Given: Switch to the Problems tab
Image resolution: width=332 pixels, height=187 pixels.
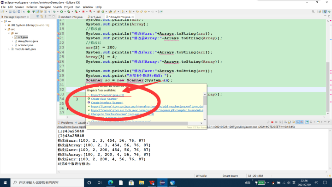Looking at the screenshot, I should point(67,122).
